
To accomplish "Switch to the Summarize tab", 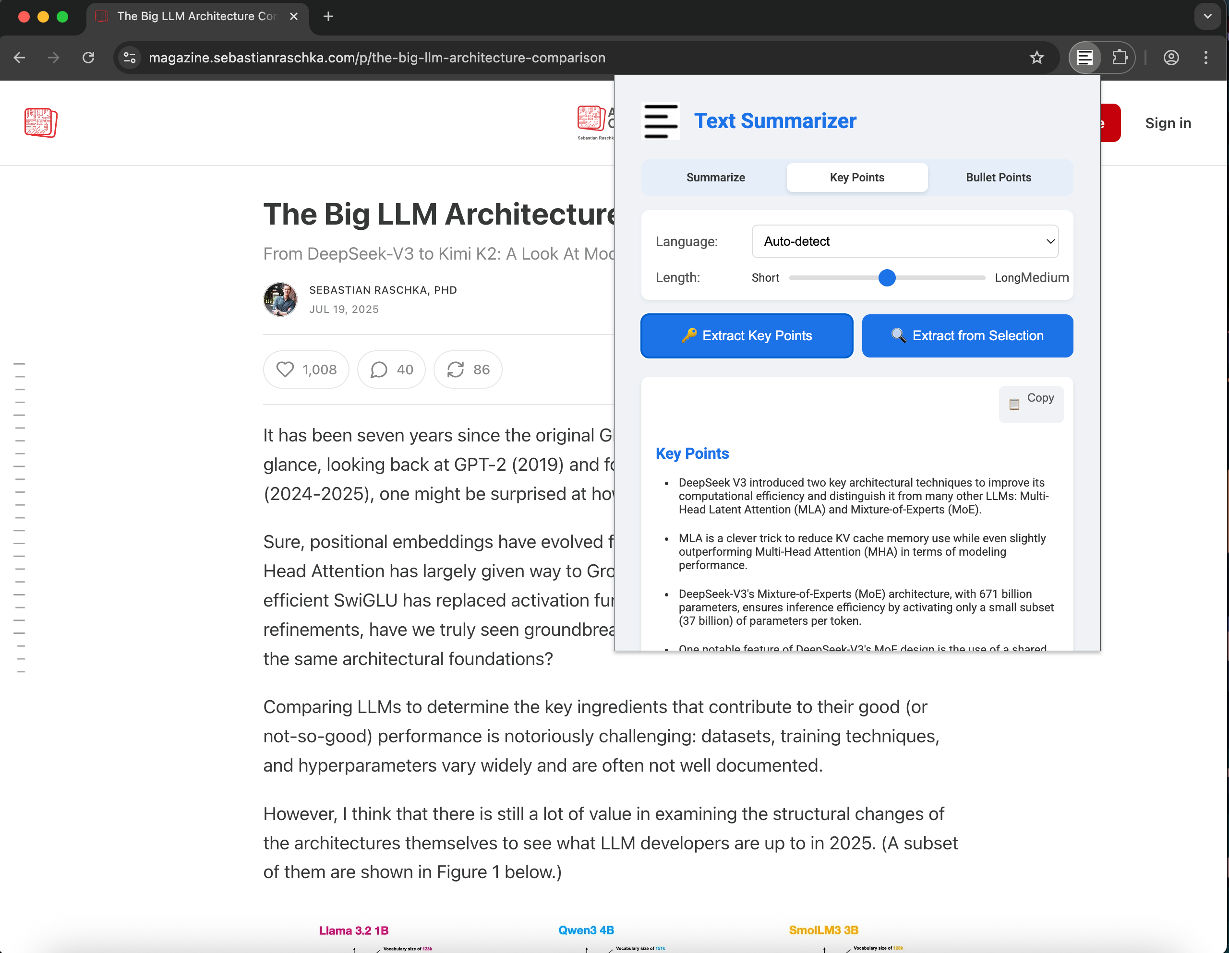I will [x=715, y=178].
